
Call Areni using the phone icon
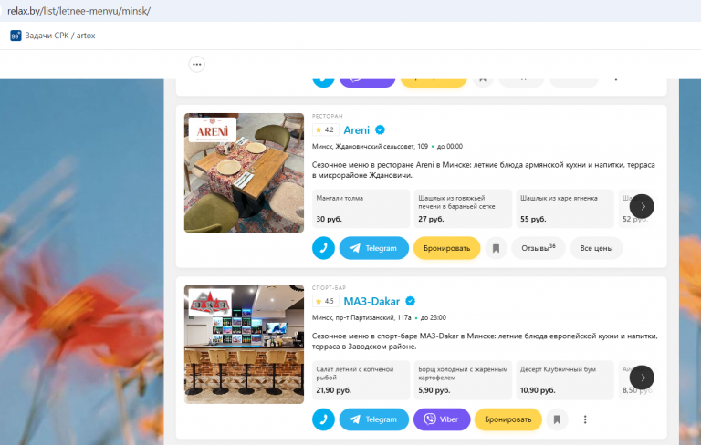[323, 248]
